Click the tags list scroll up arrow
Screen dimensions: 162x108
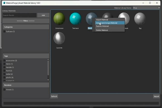tap(48, 59)
